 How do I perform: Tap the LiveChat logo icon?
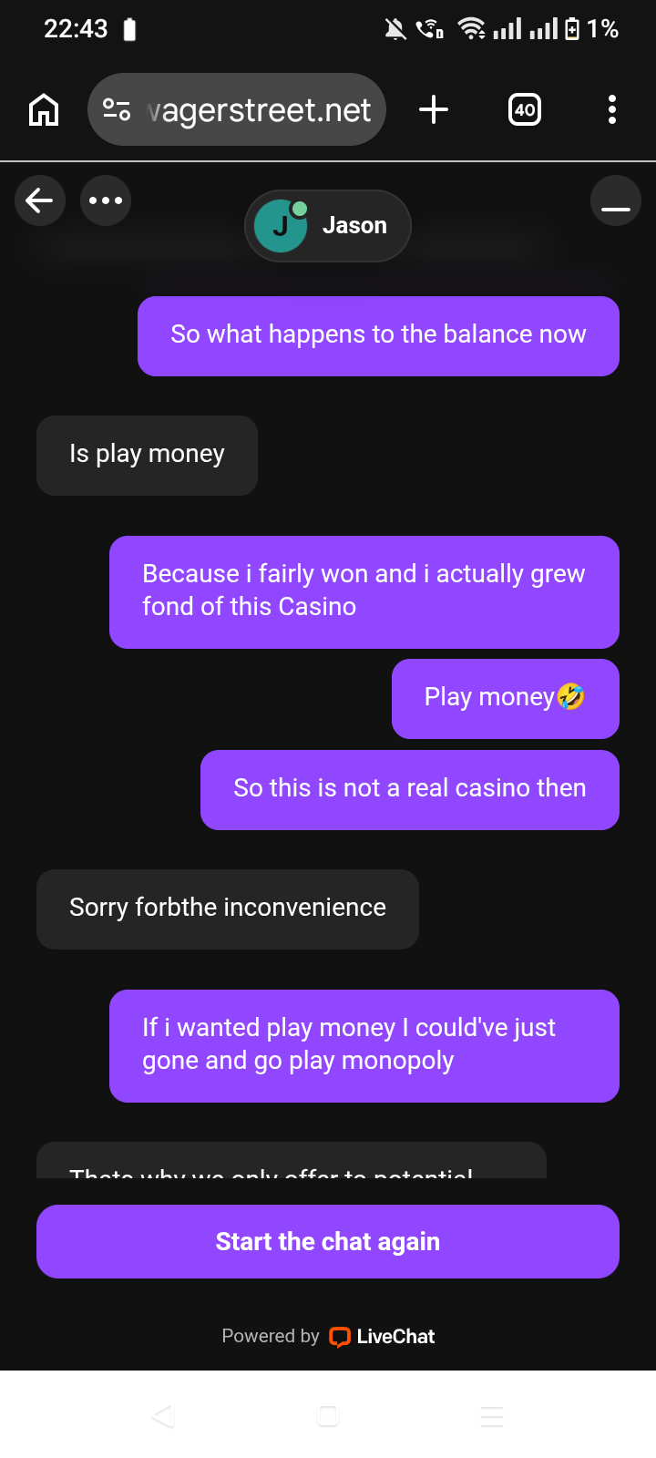[340, 1337]
